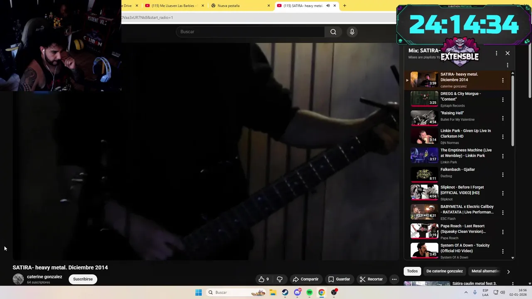Screen dimensions: 532x299
Task: Open options for BABYMETAL RATATATA item
Action: (x=503, y=213)
